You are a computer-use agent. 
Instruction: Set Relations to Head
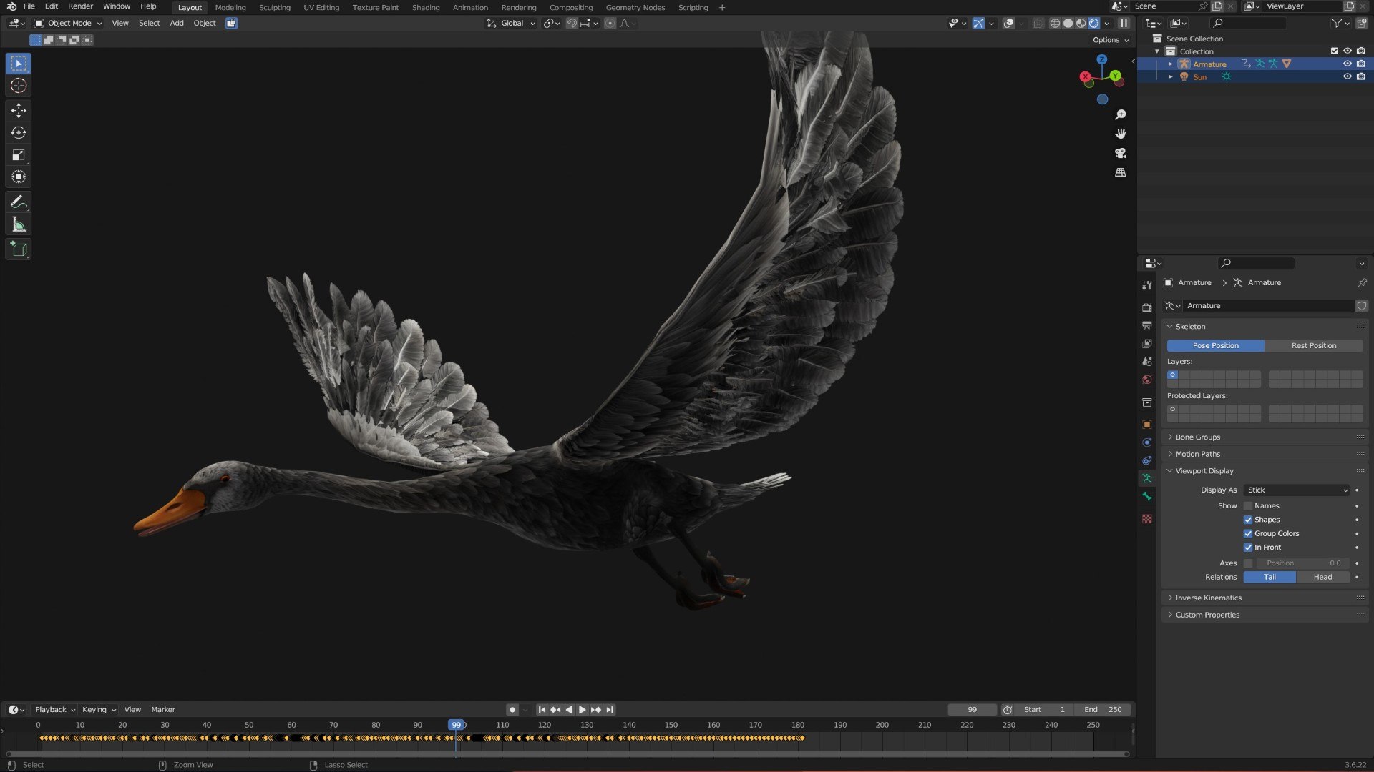[x=1322, y=577]
